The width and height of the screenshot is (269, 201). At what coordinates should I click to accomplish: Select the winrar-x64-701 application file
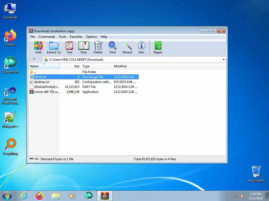click(x=84, y=92)
